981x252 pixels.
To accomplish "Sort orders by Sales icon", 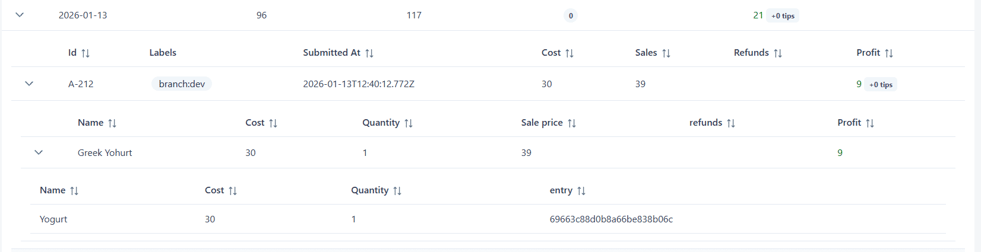I will (x=666, y=53).
